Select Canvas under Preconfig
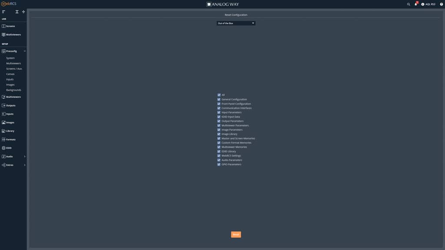Screen dimensions: 445x250 coord(10,74)
